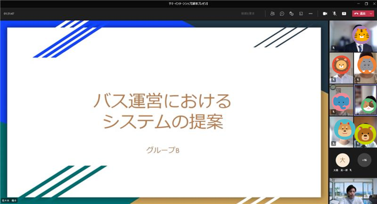Select the bear avatar participant video
Screen dimensions: 377x204
365,132
